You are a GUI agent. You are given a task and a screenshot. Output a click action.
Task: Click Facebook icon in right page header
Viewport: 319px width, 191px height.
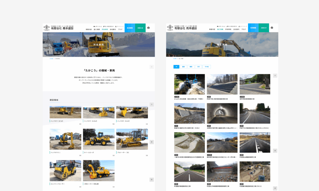pos(272,28)
